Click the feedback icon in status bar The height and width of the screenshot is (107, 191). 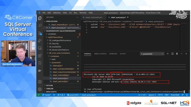[182, 95]
